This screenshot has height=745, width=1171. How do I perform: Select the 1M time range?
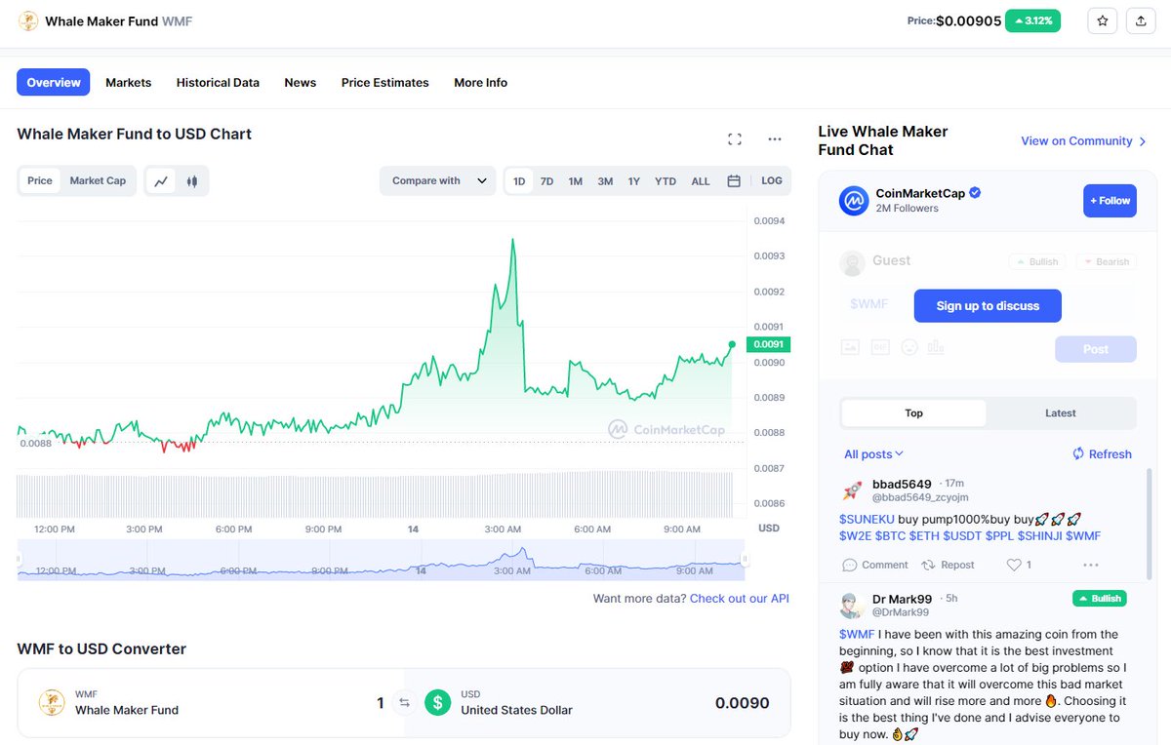[x=576, y=181]
